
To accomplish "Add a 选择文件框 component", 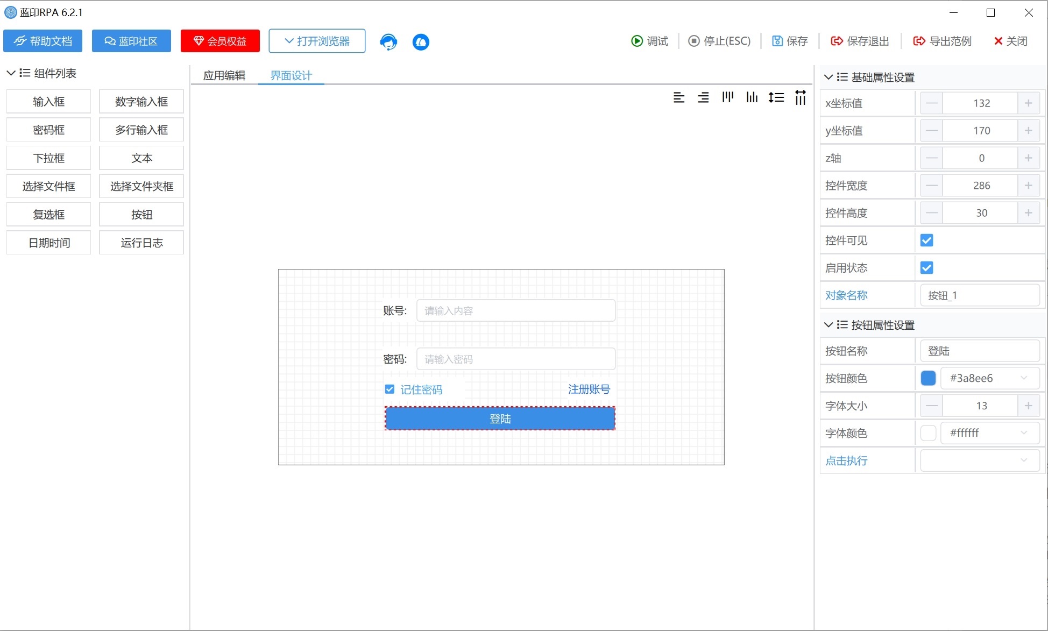I will pos(48,186).
